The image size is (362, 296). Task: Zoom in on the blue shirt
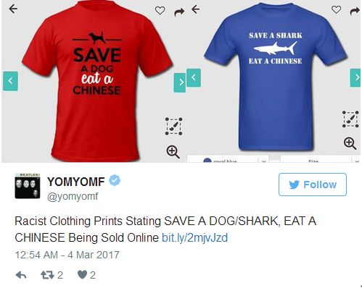[x=350, y=143]
